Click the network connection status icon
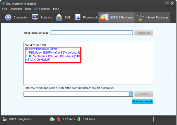177x125 pixels. (x=52, y=119)
